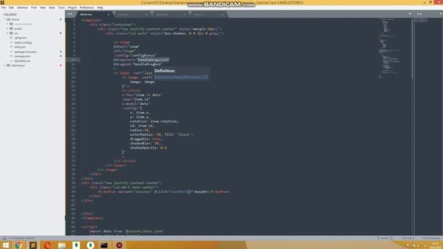Open README.md from the sidebar
The height and width of the screenshot is (249, 443).
pyautogui.click(x=22, y=61)
